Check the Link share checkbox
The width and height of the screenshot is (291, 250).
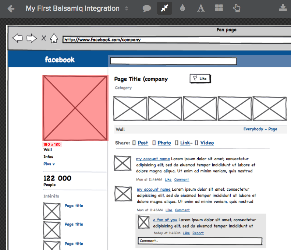[x=177, y=143]
